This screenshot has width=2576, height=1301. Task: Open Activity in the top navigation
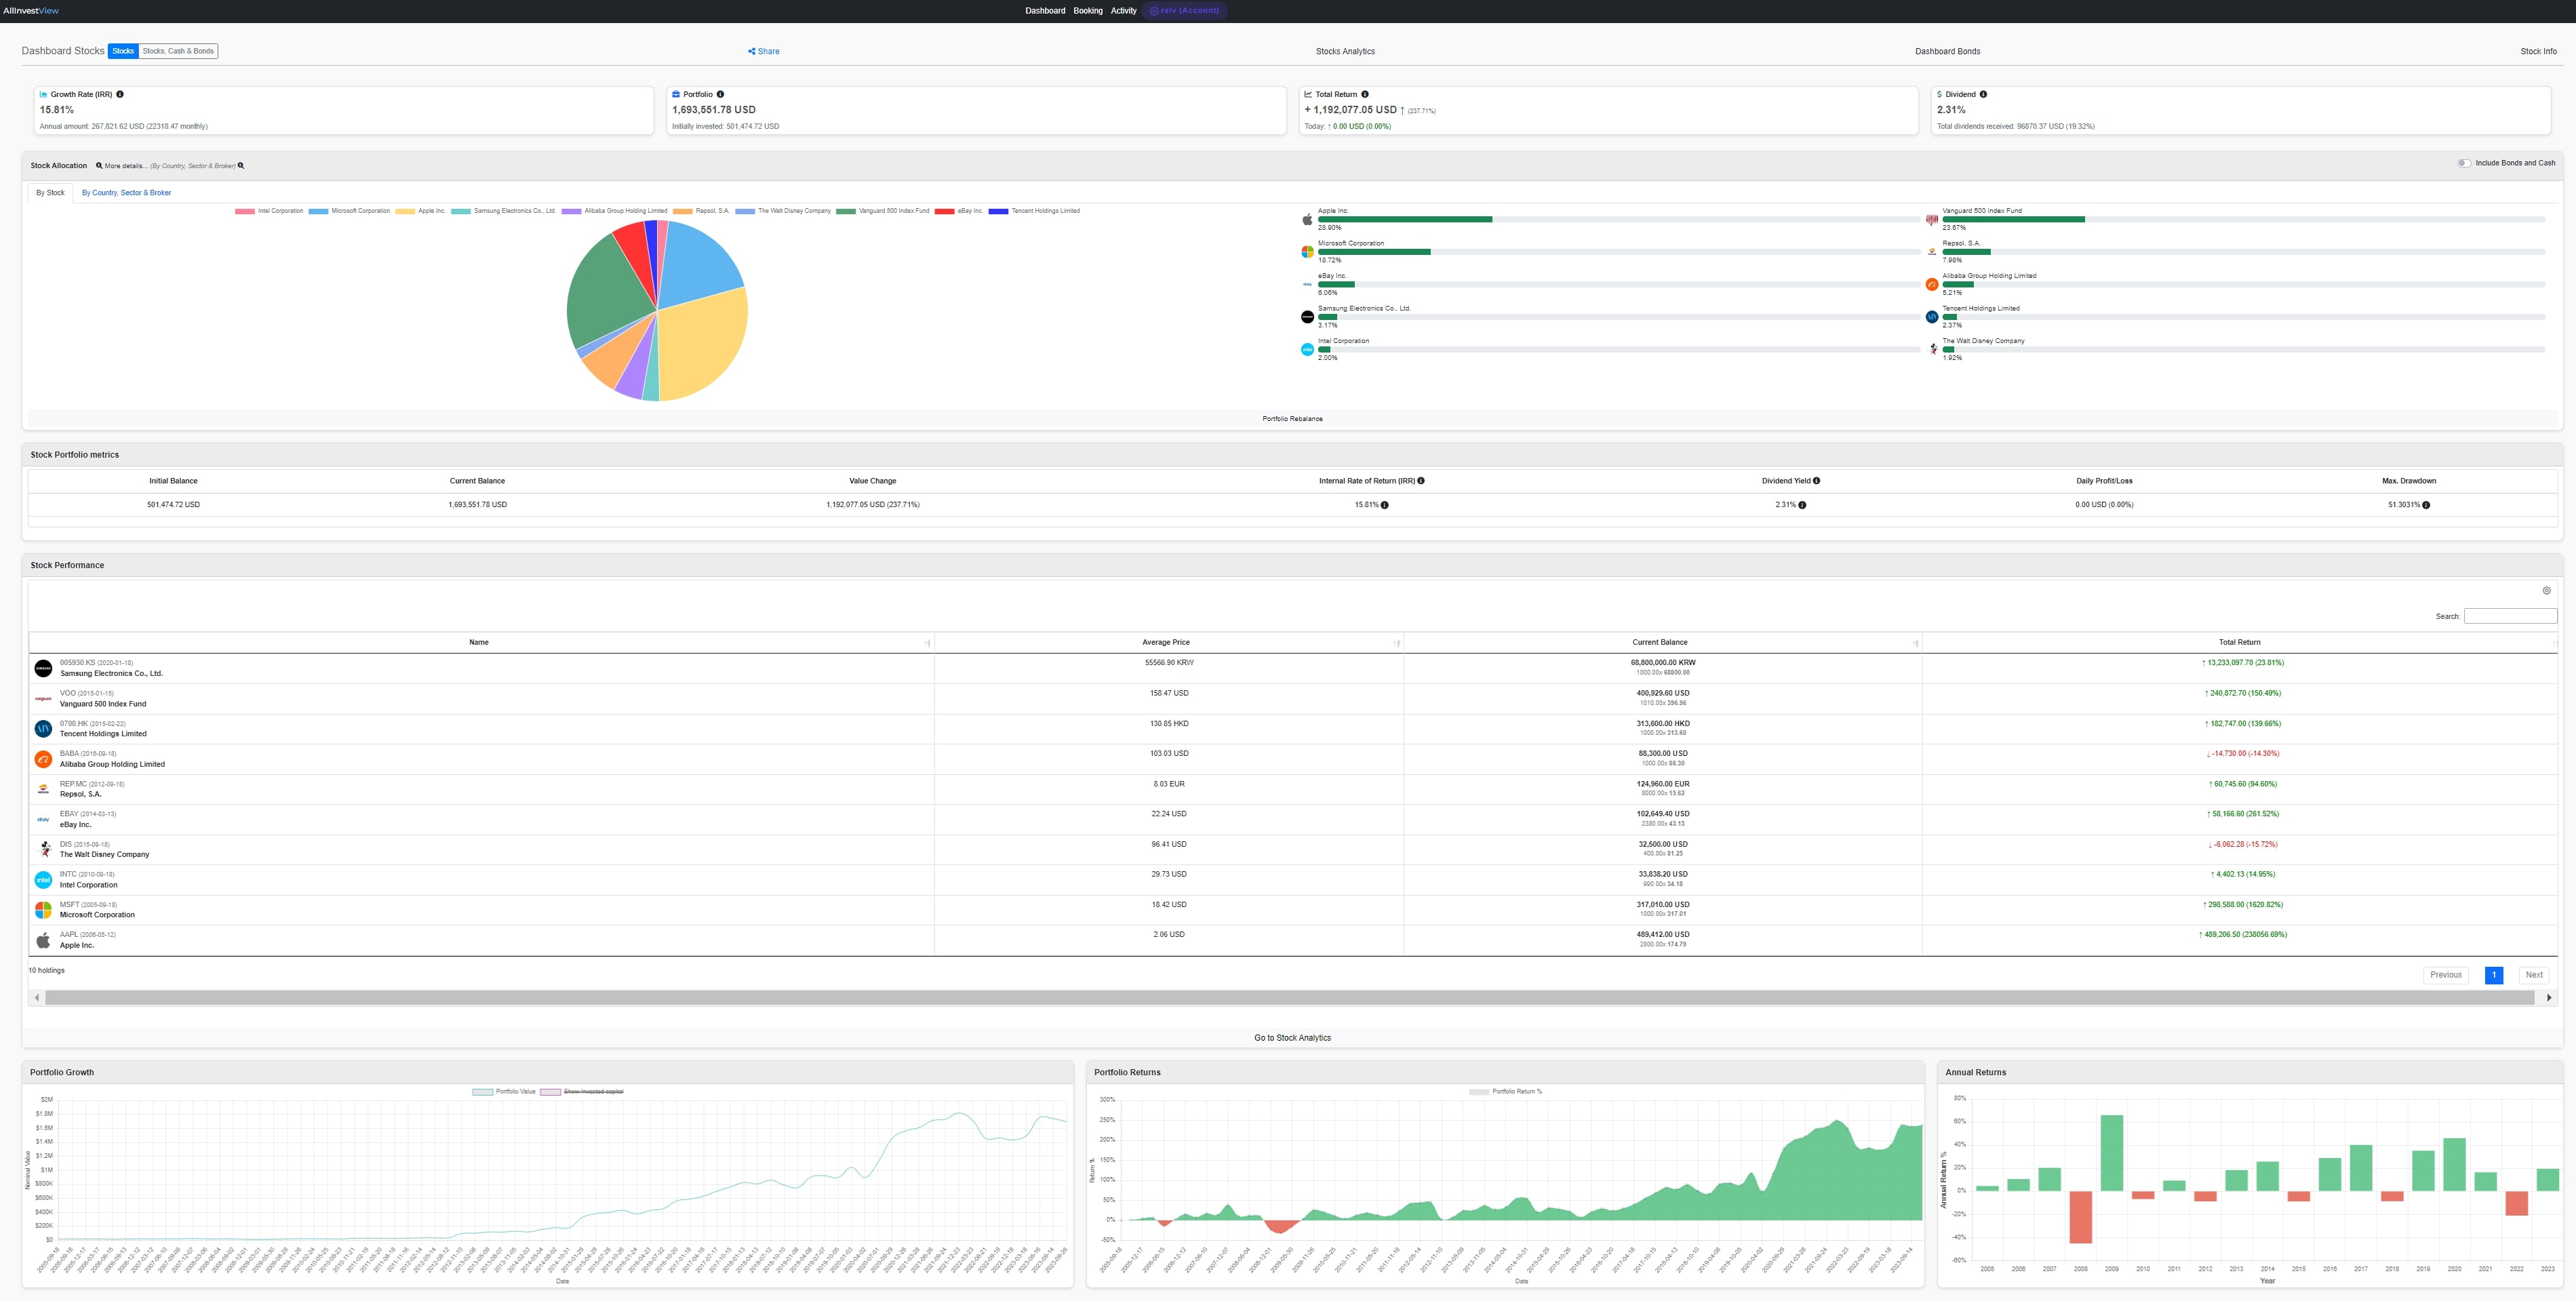(1123, 11)
